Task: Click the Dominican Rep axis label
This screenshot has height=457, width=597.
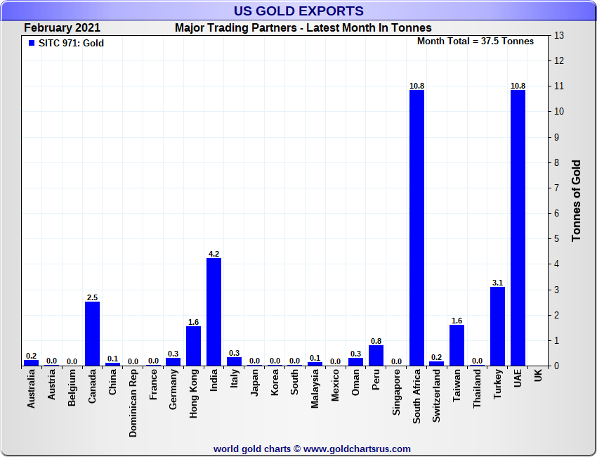Action: point(133,404)
